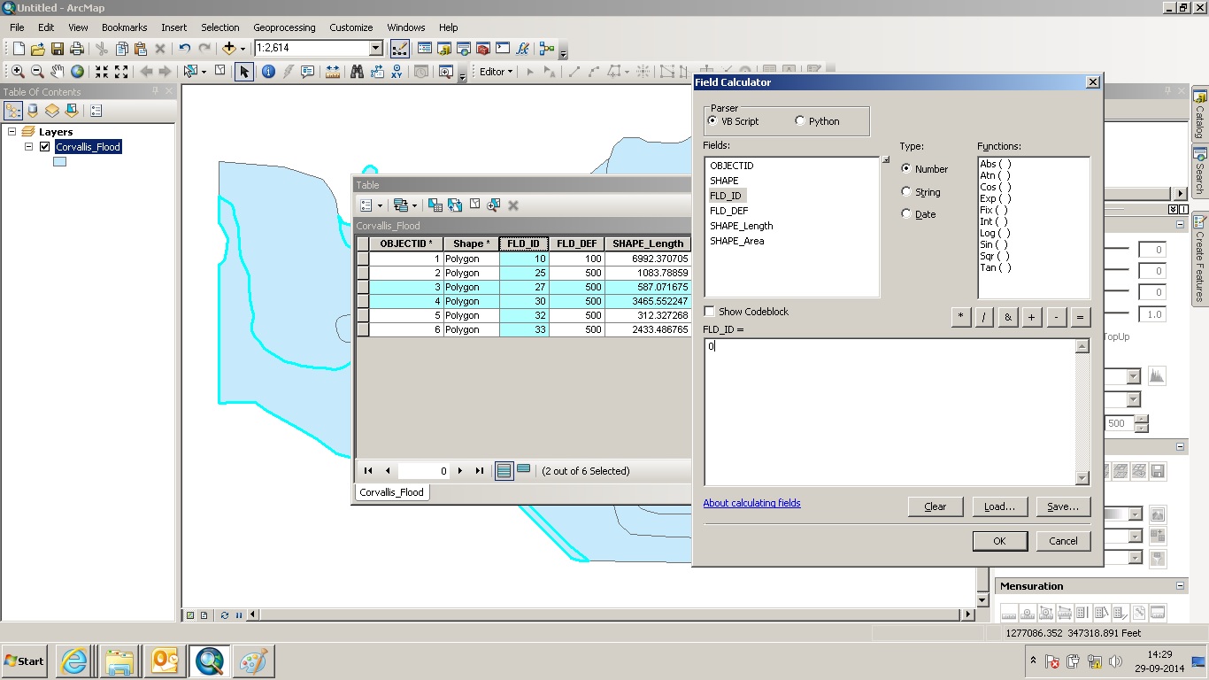This screenshot has height=680, width=1209.
Task: Select FLD_DEF in the Fields list
Action: (x=729, y=211)
